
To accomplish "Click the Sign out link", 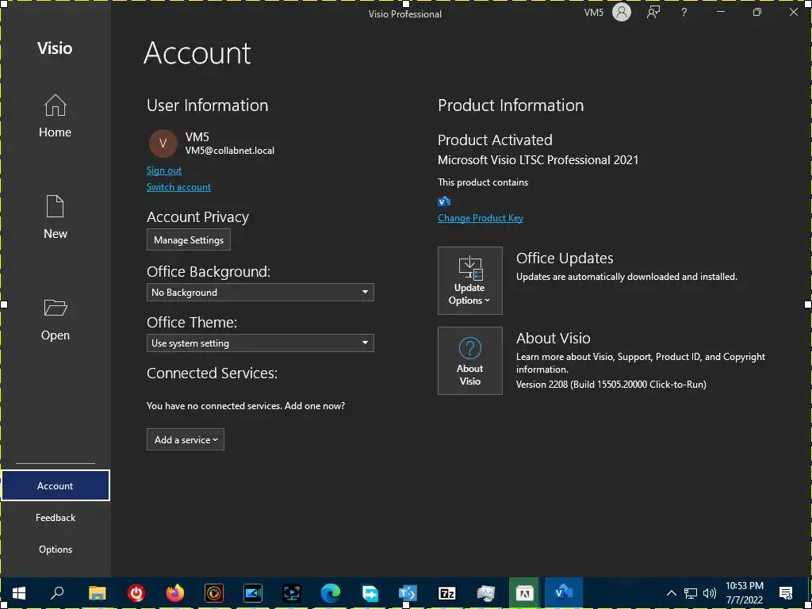I will [x=163, y=170].
